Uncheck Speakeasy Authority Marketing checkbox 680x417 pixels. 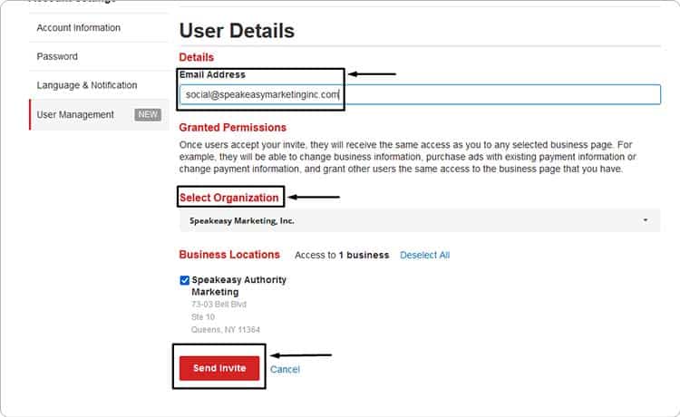click(184, 280)
